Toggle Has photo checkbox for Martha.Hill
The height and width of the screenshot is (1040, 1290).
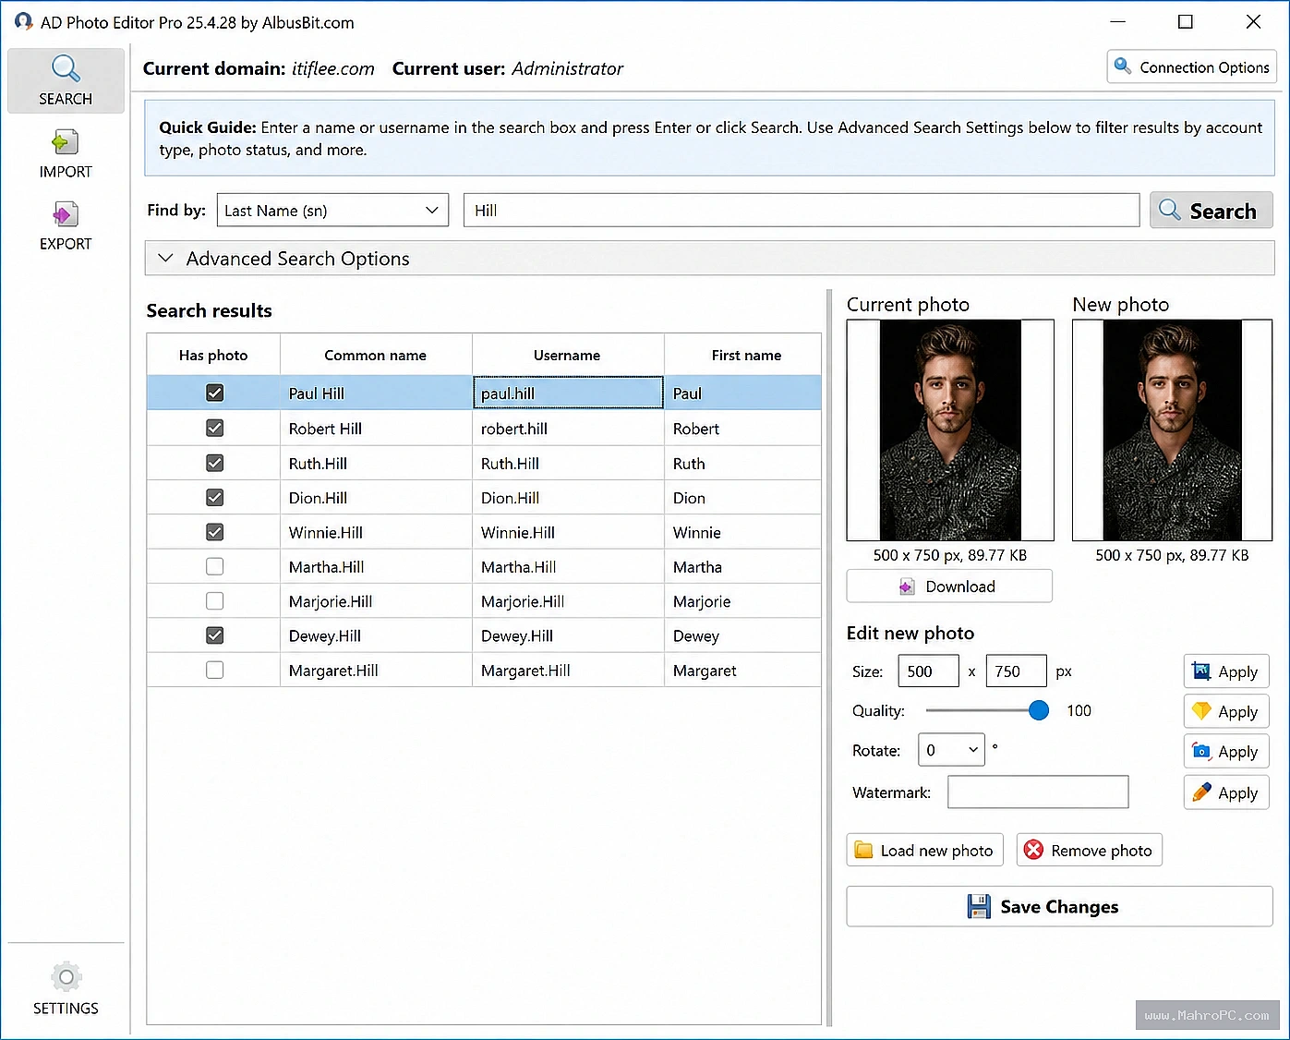pos(214,566)
